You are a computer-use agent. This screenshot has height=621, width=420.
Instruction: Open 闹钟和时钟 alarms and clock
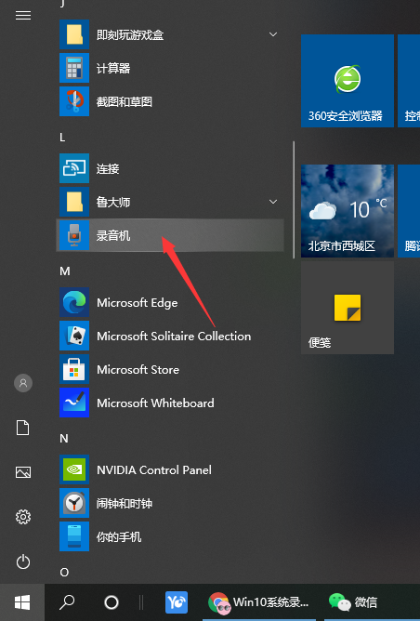[170, 503]
